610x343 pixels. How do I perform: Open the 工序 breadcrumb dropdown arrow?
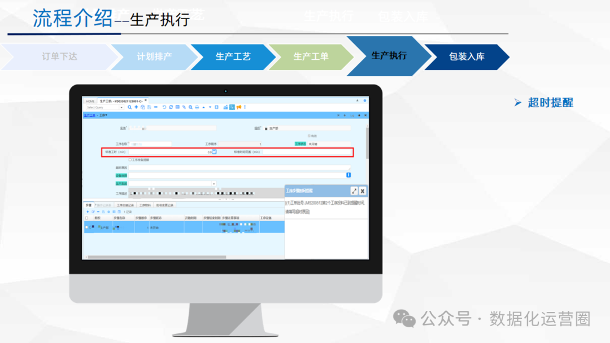coord(106,116)
